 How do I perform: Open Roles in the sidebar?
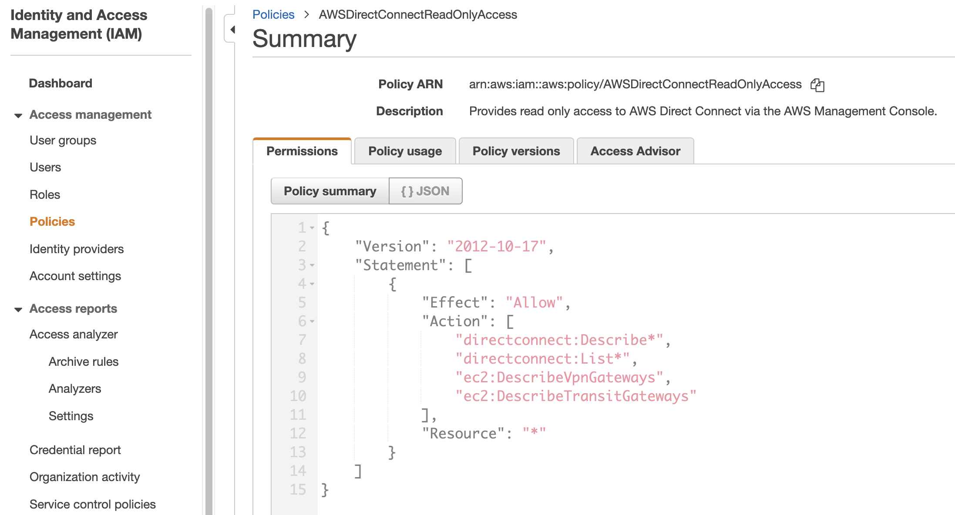tap(45, 194)
